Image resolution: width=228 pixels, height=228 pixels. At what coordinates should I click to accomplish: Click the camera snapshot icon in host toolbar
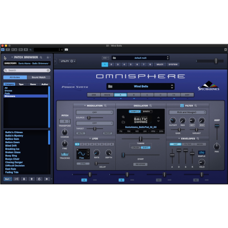click(67, 50)
